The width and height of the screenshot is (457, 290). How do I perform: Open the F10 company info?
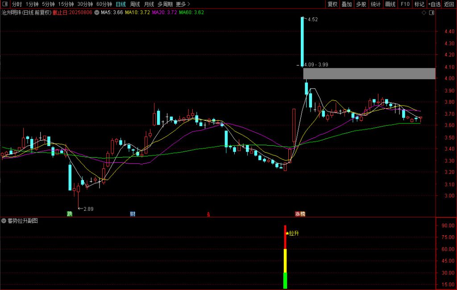(x=405, y=4)
